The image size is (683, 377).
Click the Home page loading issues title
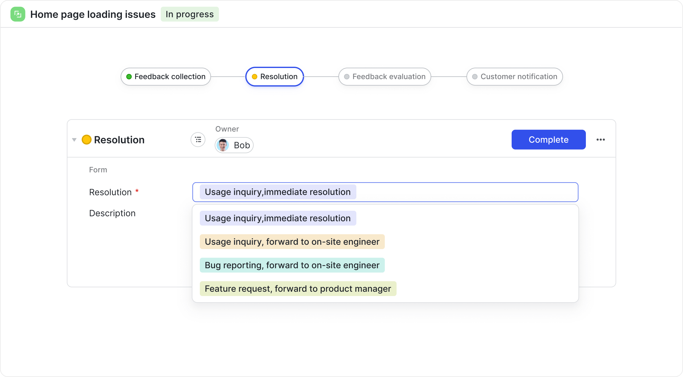tap(93, 14)
